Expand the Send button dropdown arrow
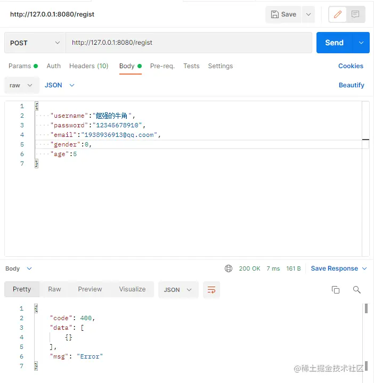The width and height of the screenshot is (374, 383). pyautogui.click(x=361, y=43)
